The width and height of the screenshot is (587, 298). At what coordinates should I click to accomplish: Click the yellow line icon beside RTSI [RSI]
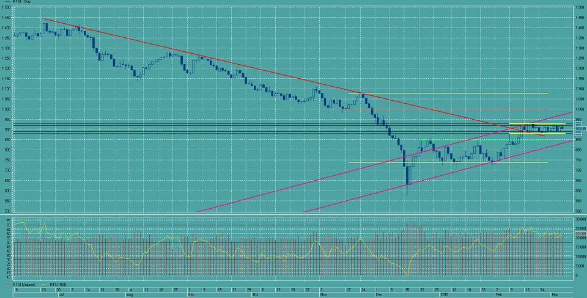coord(44,285)
